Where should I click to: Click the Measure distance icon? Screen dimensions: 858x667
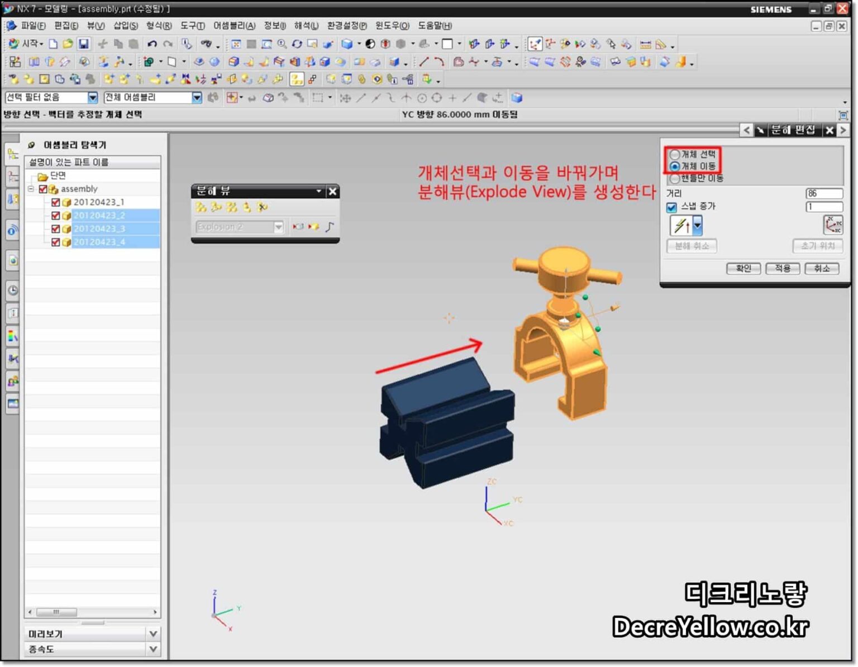coord(645,44)
